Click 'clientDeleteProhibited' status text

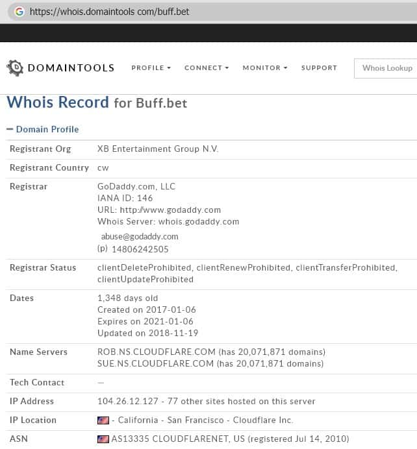[144, 268]
